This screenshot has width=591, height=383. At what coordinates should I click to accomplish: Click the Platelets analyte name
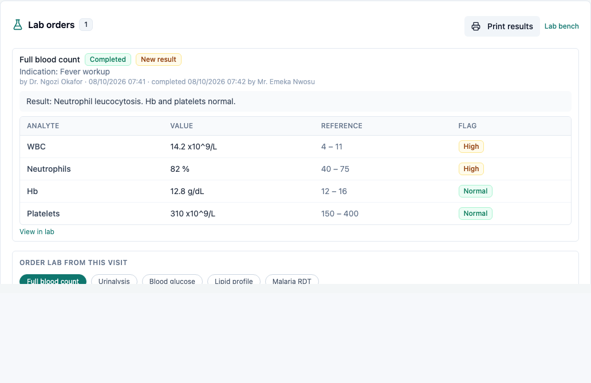(44, 214)
